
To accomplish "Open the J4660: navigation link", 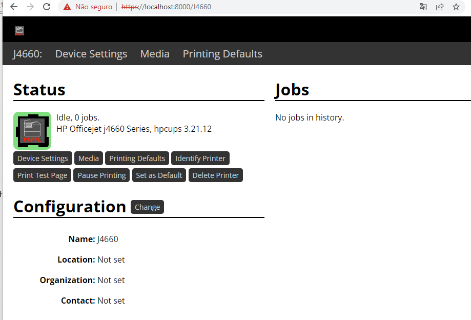I will (x=27, y=54).
